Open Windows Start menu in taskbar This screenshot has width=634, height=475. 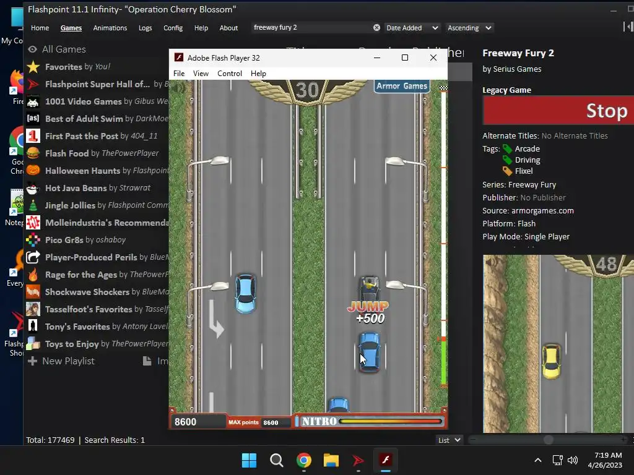point(249,460)
